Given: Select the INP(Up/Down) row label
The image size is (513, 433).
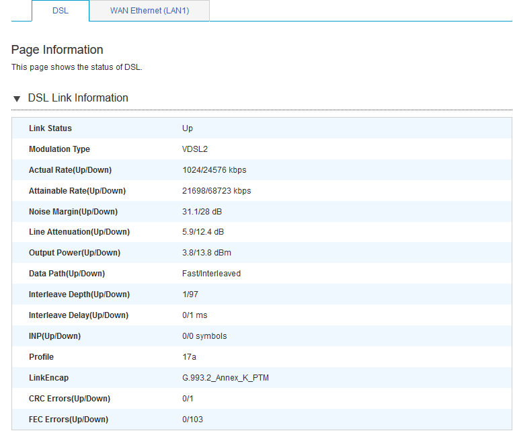Looking at the screenshot, I should [55, 336].
